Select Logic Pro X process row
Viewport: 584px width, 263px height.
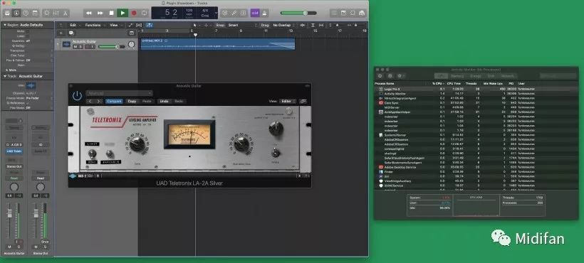476,89
